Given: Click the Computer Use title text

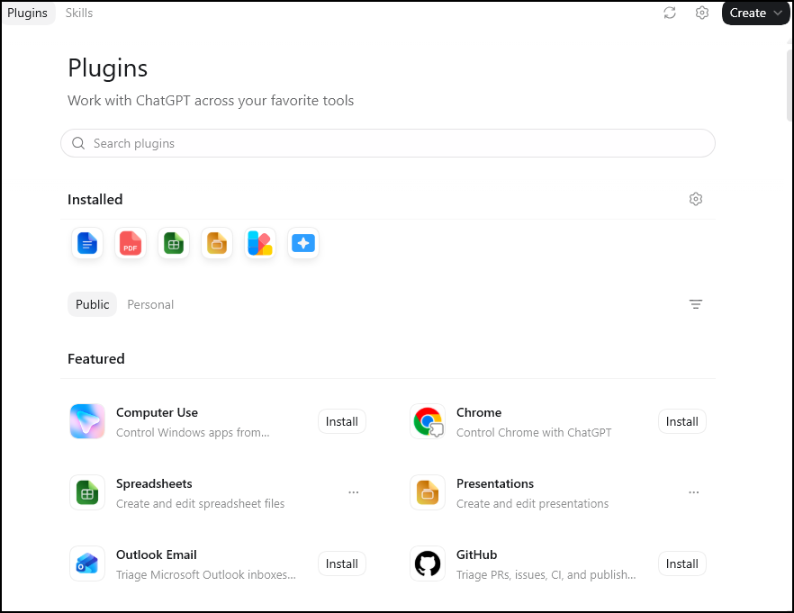Looking at the screenshot, I should (x=157, y=412).
